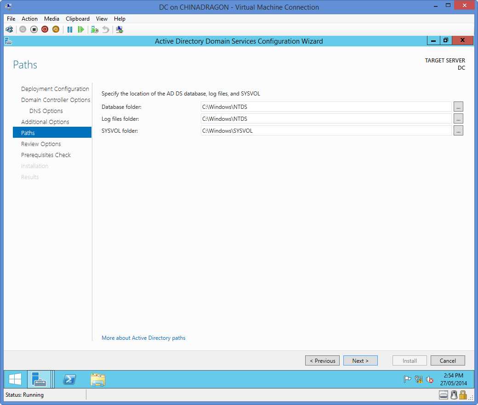The width and height of the screenshot is (478, 405).
Task: Click the padlock status bar icon
Action: point(463,395)
